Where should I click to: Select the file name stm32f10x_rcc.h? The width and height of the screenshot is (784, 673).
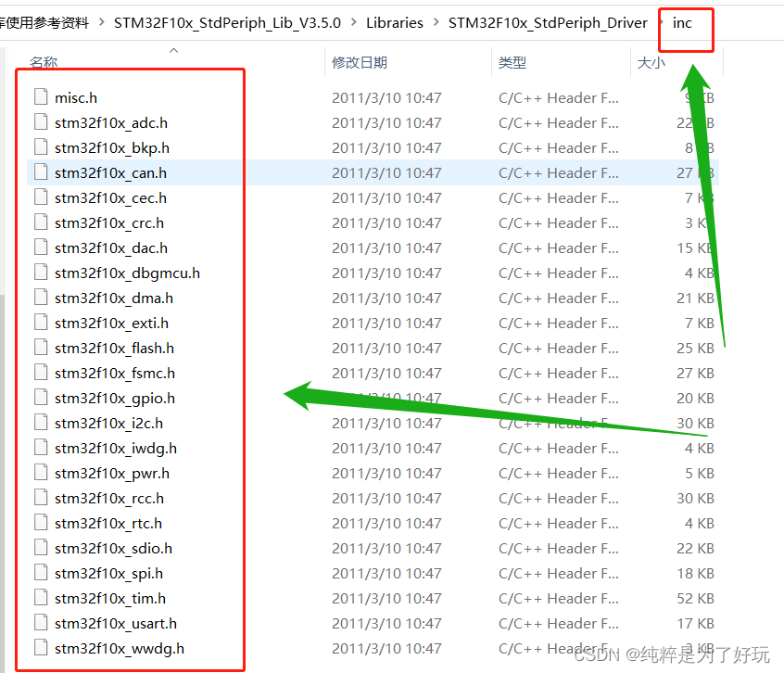[109, 498]
